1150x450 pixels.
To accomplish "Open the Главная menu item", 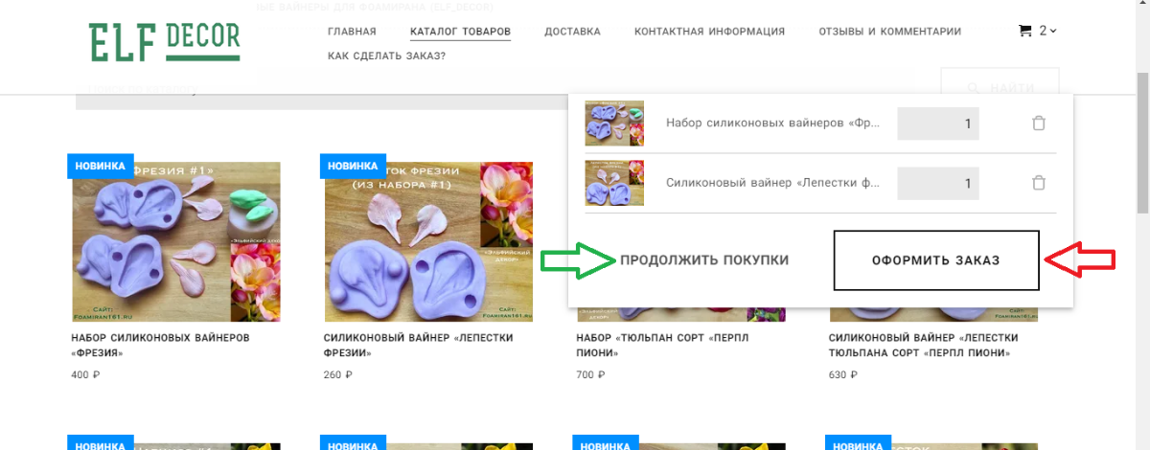I will pos(352,32).
